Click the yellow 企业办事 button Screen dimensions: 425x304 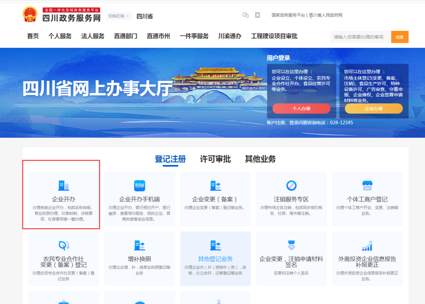click(x=374, y=108)
